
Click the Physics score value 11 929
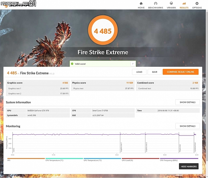pos(130,83)
